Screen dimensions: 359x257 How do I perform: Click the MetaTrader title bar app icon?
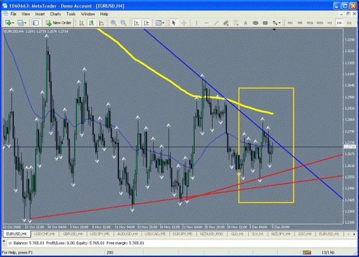[5, 6]
